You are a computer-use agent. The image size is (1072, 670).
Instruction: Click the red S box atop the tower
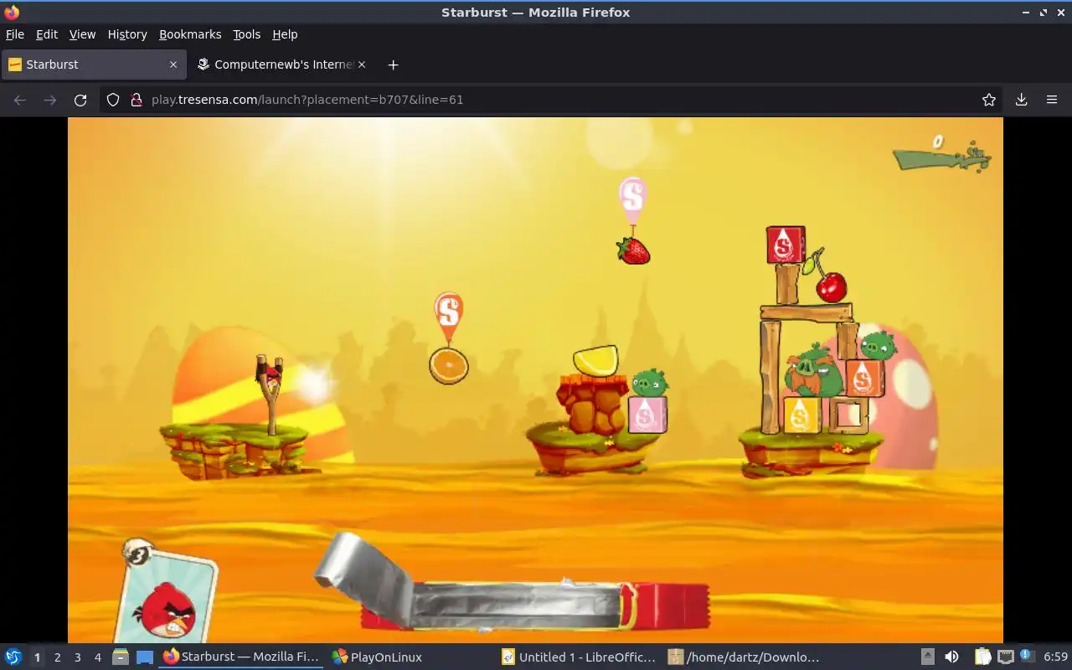tap(786, 245)
